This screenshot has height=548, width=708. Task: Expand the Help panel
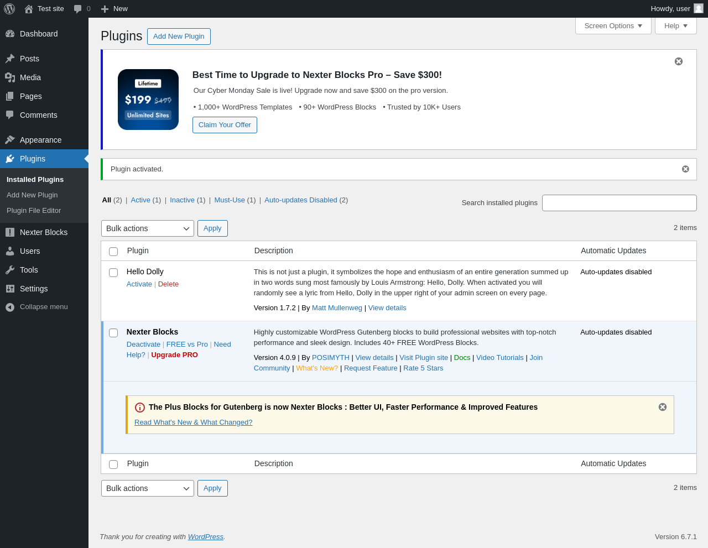click(676, 26)
